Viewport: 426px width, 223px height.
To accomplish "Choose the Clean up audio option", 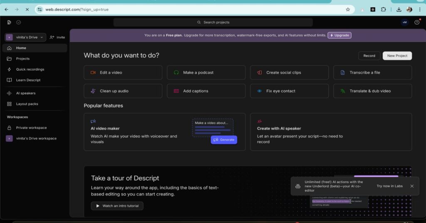I will click(123, 91).
